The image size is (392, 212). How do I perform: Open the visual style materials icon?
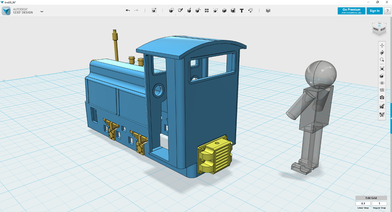(382, 76)
